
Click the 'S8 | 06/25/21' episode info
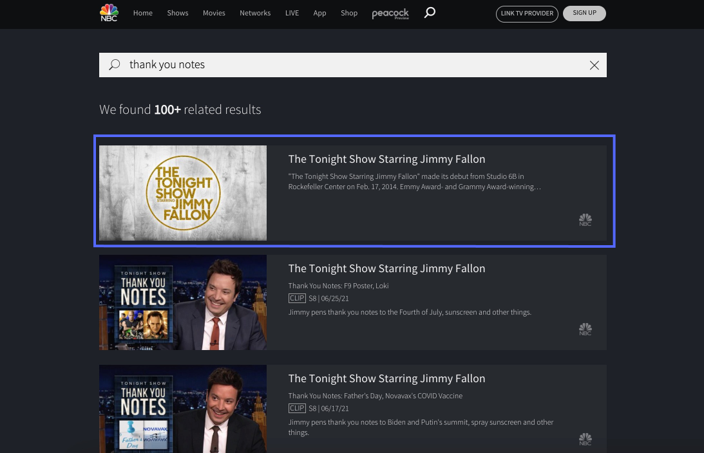point(328,299)
